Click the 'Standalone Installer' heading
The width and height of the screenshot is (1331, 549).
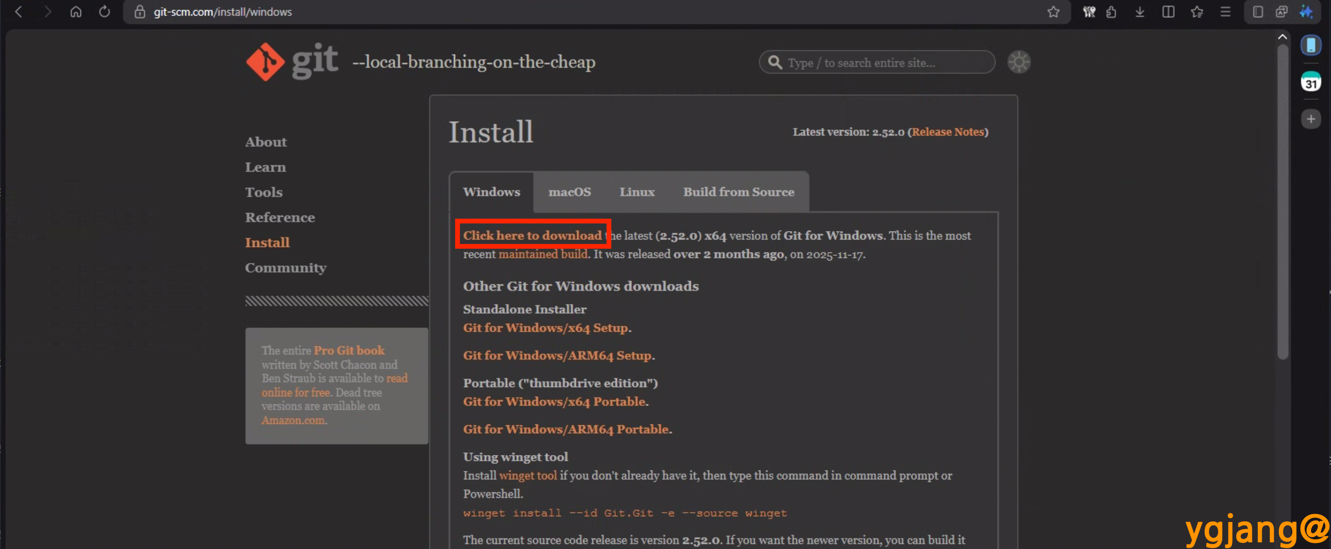click(524, 309)
